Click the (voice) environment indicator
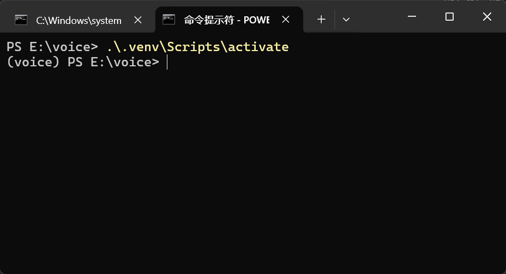Viewport: 506px width, 274px height. tap(33, 63)
